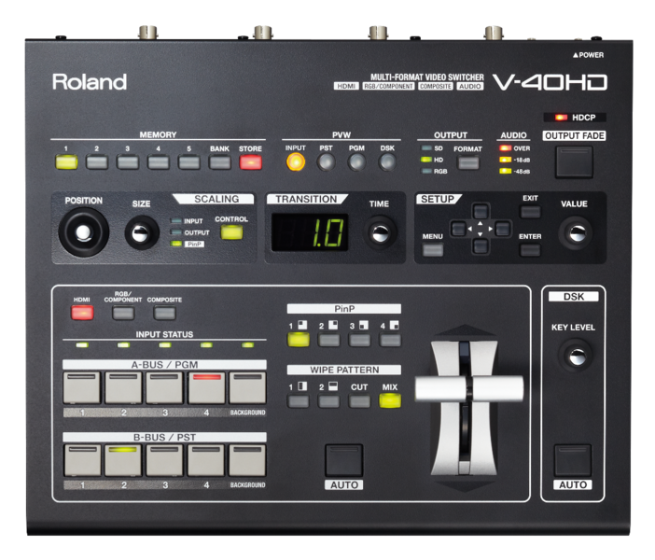The image size is (655, 560).
Task: Push the memory BANK button
Action: tap(219, 161)
